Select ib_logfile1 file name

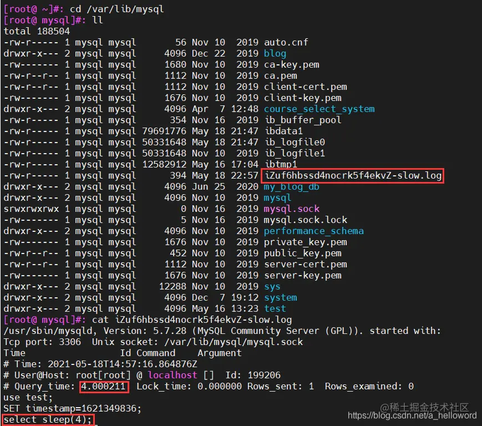point(294,154)
